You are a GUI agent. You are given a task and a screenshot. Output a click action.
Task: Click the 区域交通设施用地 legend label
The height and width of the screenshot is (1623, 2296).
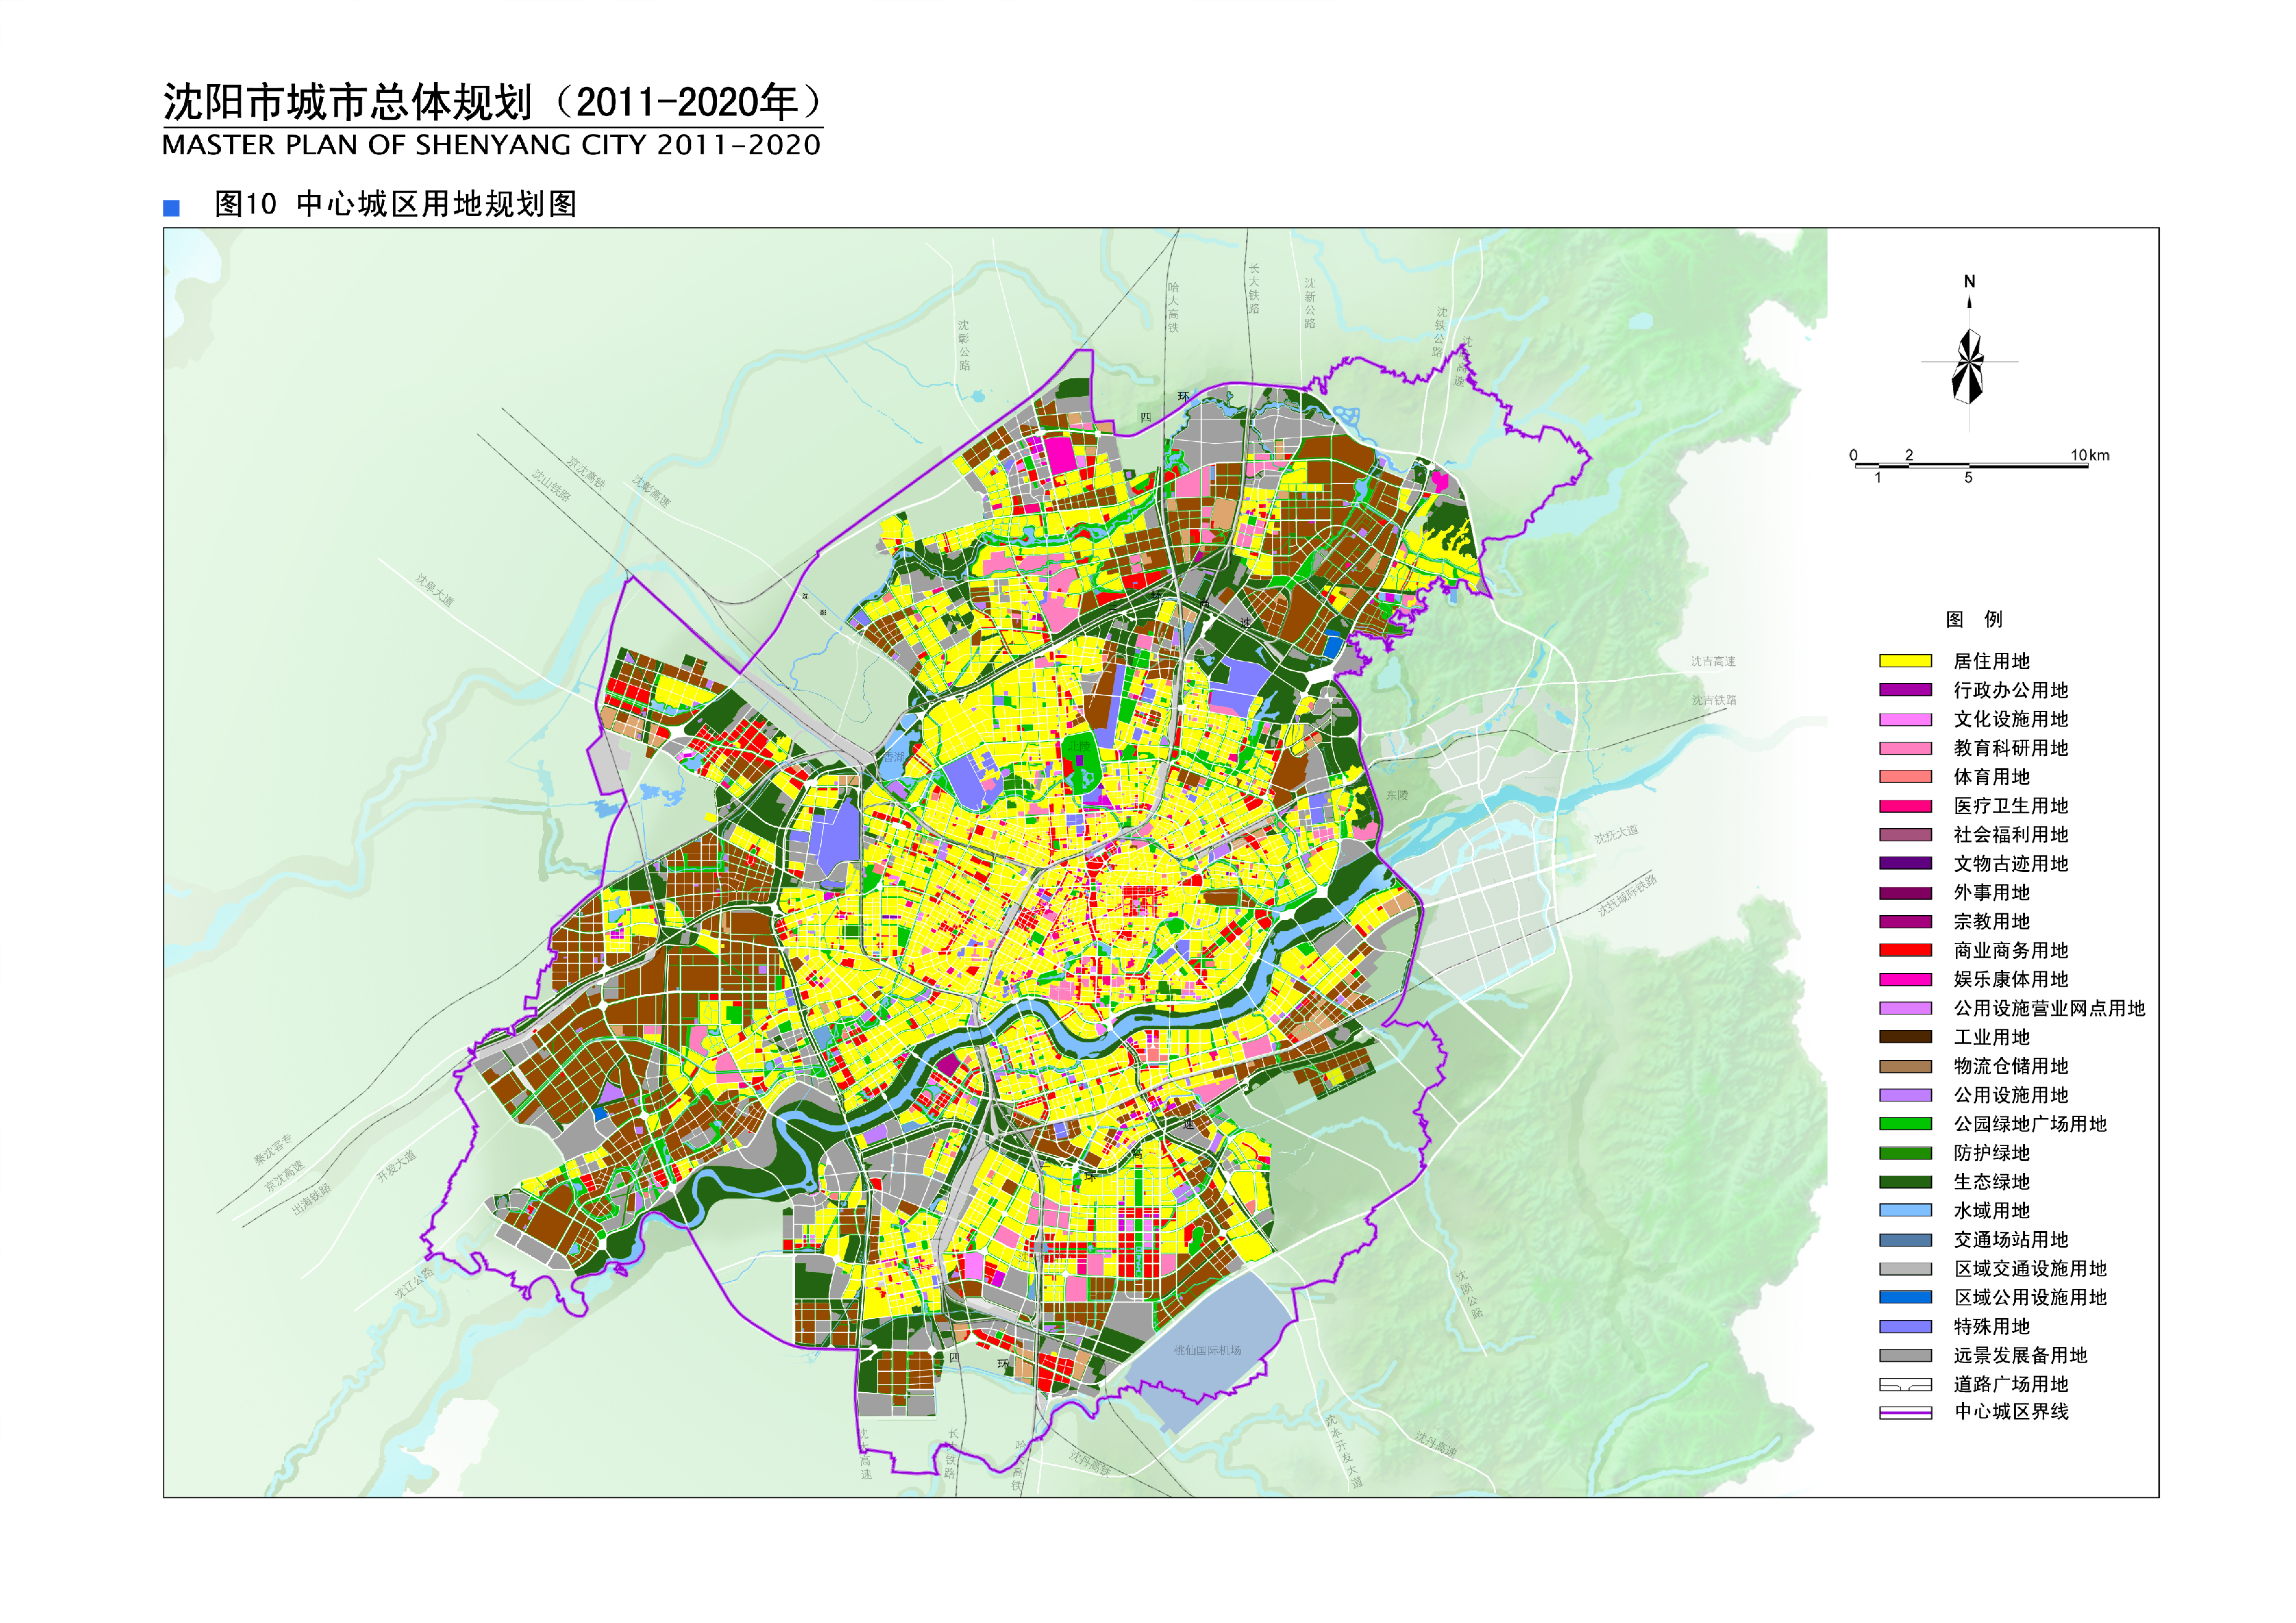(x=2031, y=1269)
